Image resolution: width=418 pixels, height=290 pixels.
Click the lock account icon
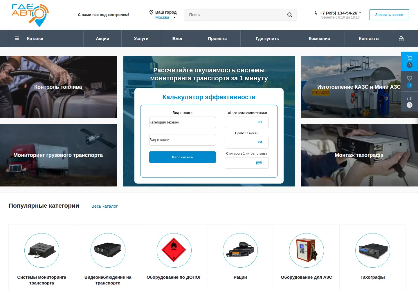tap(401, 39)
